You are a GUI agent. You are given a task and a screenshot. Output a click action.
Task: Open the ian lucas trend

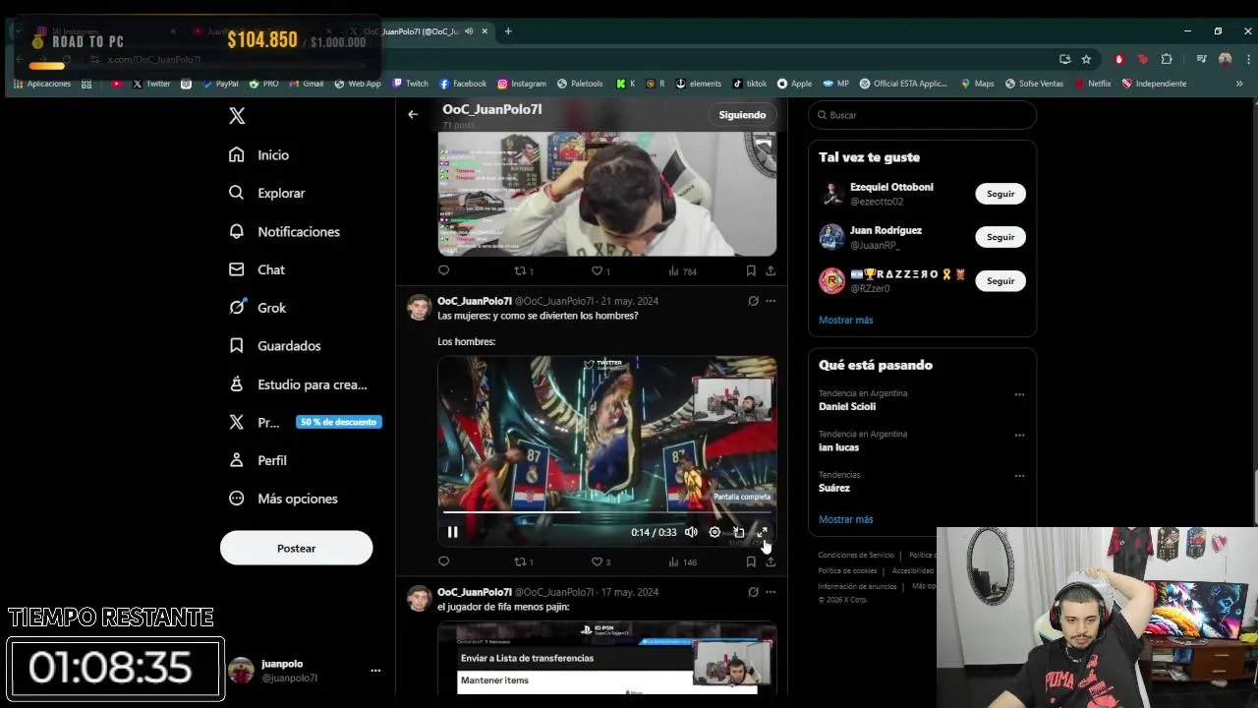(x=838, y=447)
